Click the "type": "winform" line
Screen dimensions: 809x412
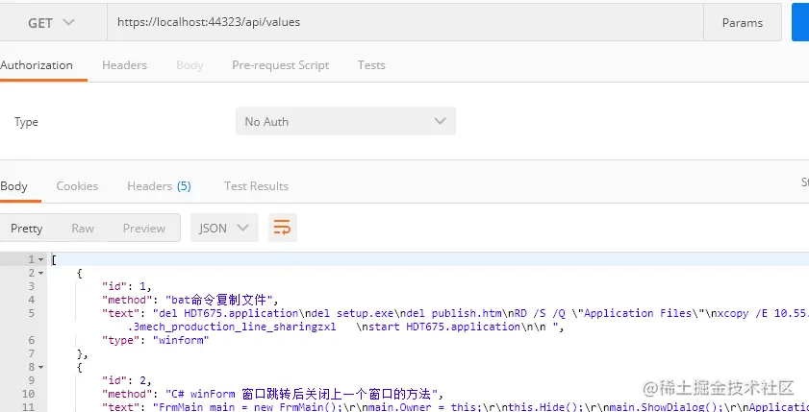point(155,340)
